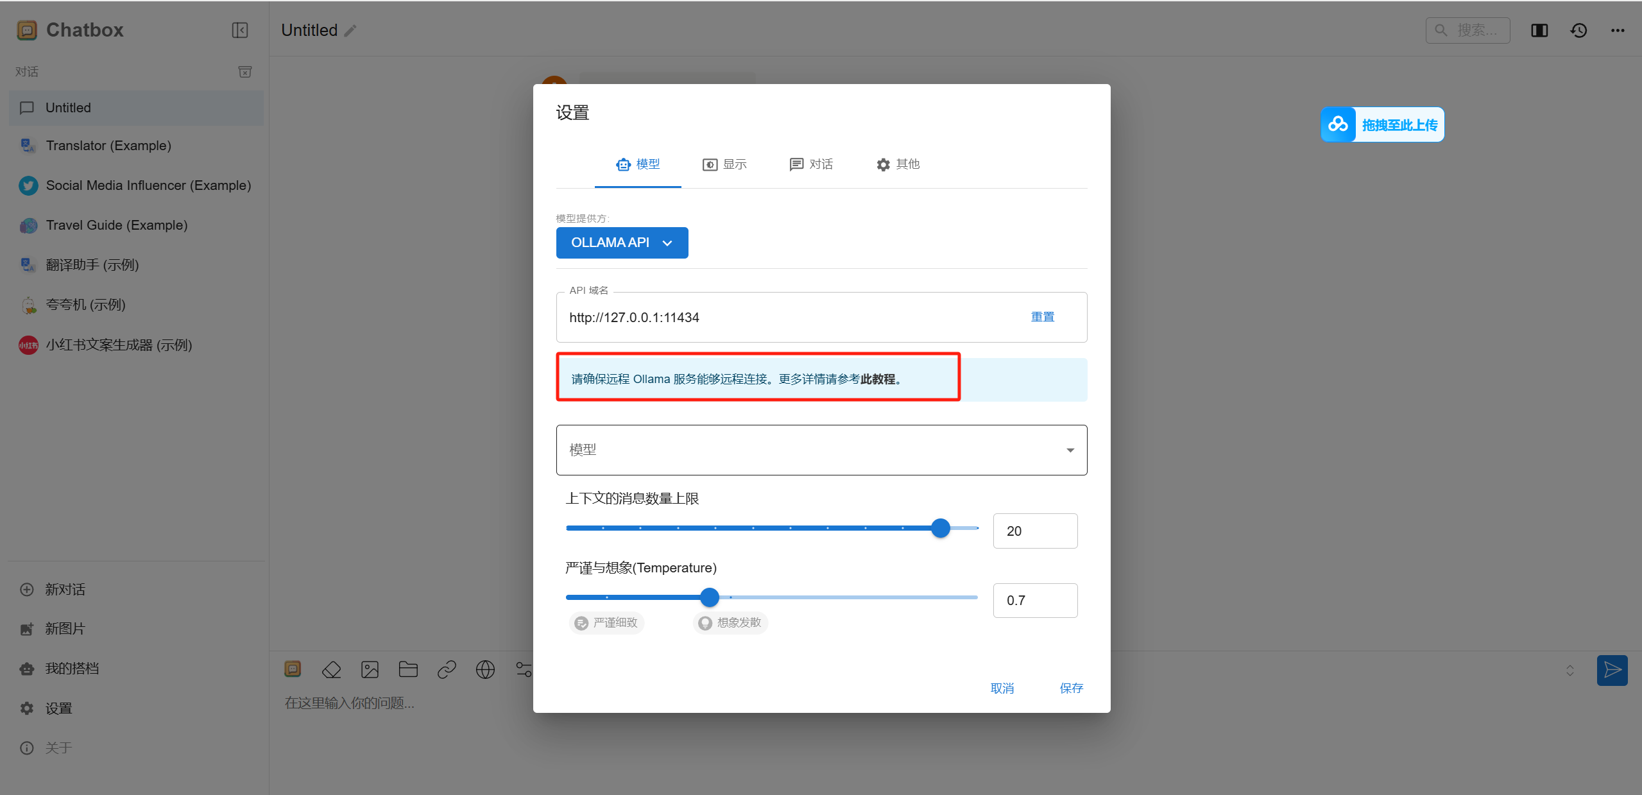Switch to the 显示 settings tab
The width and height of the screenshot is (1642, 795).
pyautogui.click(x=724, y=164)
